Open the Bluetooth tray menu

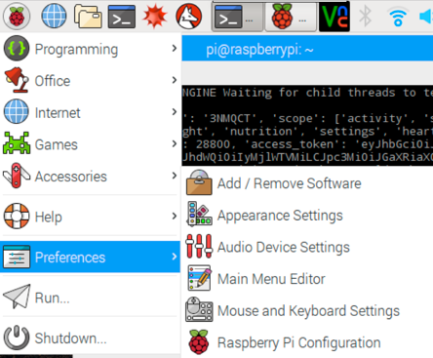pyautogui.click(x=365, y=17)
